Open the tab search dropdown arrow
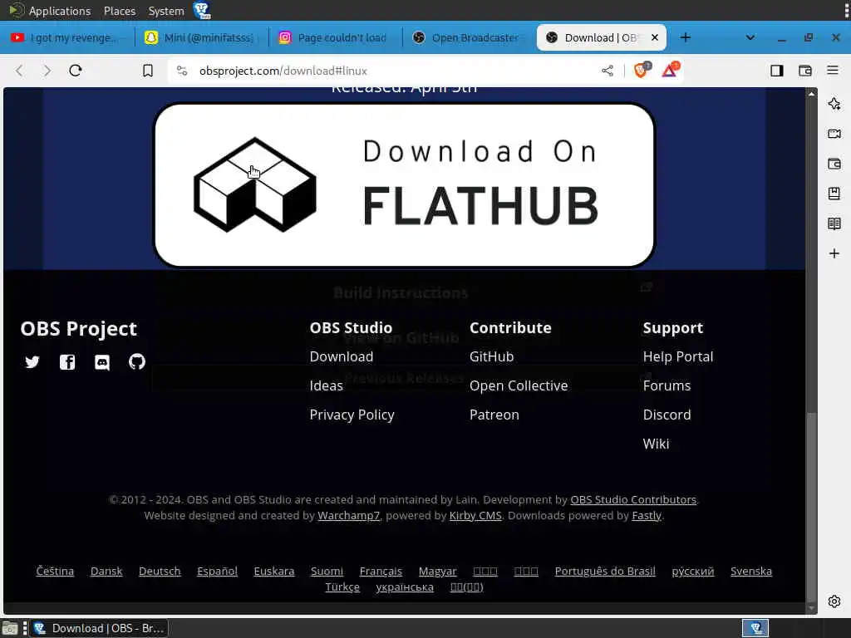The image size is (851, 638). (x=750, y=37)
